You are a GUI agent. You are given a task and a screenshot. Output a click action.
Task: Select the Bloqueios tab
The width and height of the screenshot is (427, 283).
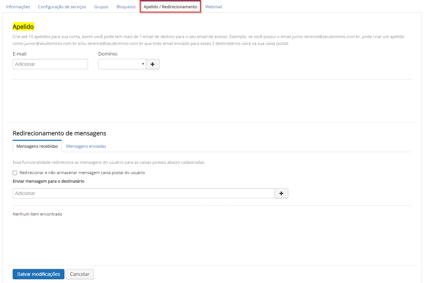(x=126, y=7)
